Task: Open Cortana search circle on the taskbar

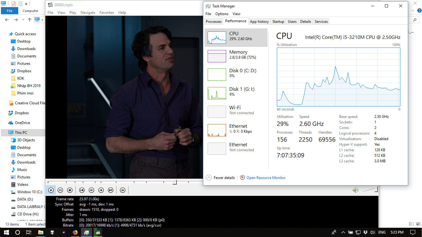Action: (x=18, y=232)
